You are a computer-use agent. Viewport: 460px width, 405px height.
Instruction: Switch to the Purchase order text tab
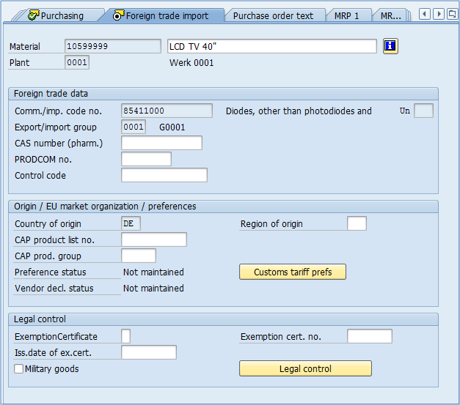tap(273, 15)
